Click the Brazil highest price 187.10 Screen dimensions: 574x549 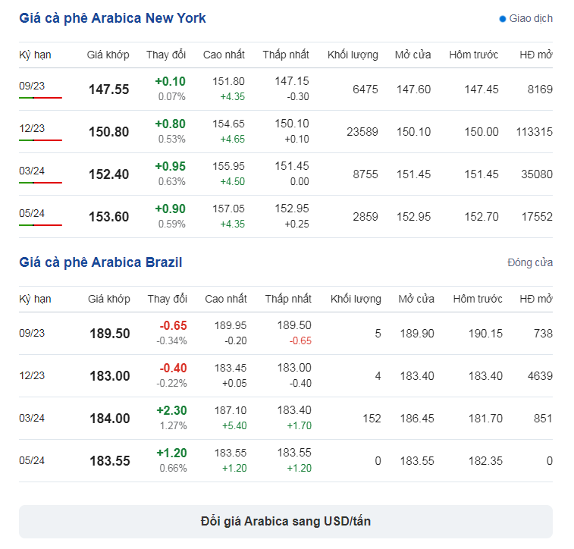[231, 410]
